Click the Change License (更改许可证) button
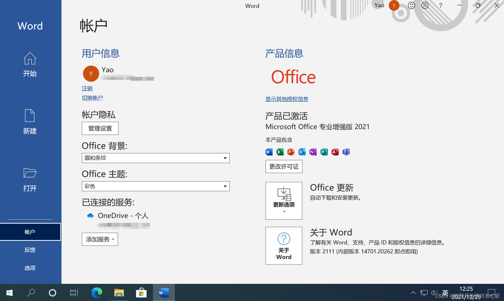Image resolution: width=504 pixels, height=301 pixels. (284, 167)
